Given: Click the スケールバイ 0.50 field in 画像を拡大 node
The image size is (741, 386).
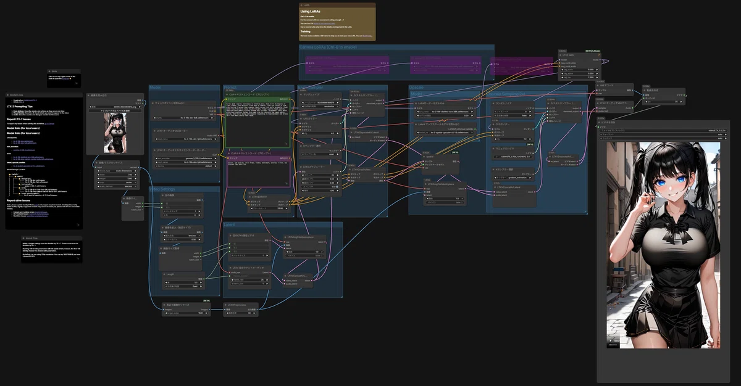Looking at the screenshot, I should pos(182,240).
